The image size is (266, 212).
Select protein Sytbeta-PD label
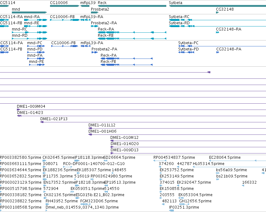coord(188,49)
